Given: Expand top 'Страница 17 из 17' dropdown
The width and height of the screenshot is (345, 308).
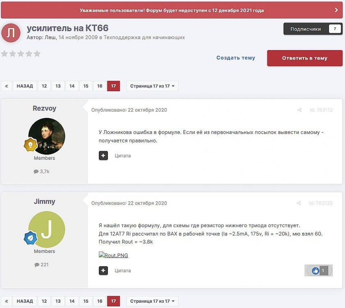Looking at the screenshot, I should 152,86.
